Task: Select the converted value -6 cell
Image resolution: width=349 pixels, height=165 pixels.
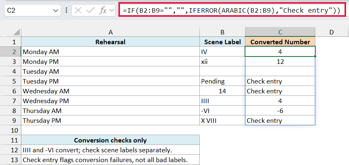Action: (280, 111)
